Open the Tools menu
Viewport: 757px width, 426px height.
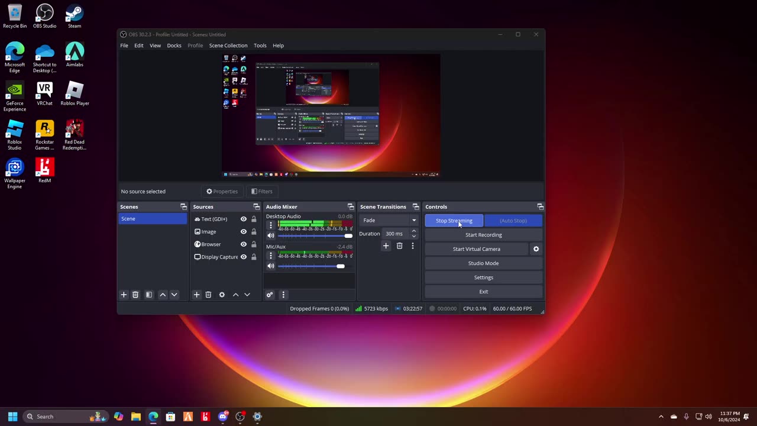point(260,46)
